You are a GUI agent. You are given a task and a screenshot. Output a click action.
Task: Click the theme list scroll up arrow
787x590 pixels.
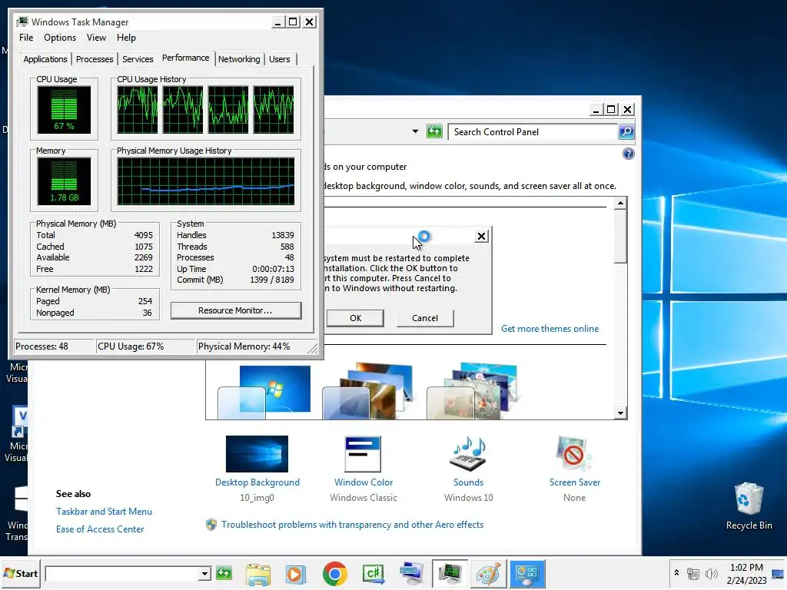click(x=620, y=203)
